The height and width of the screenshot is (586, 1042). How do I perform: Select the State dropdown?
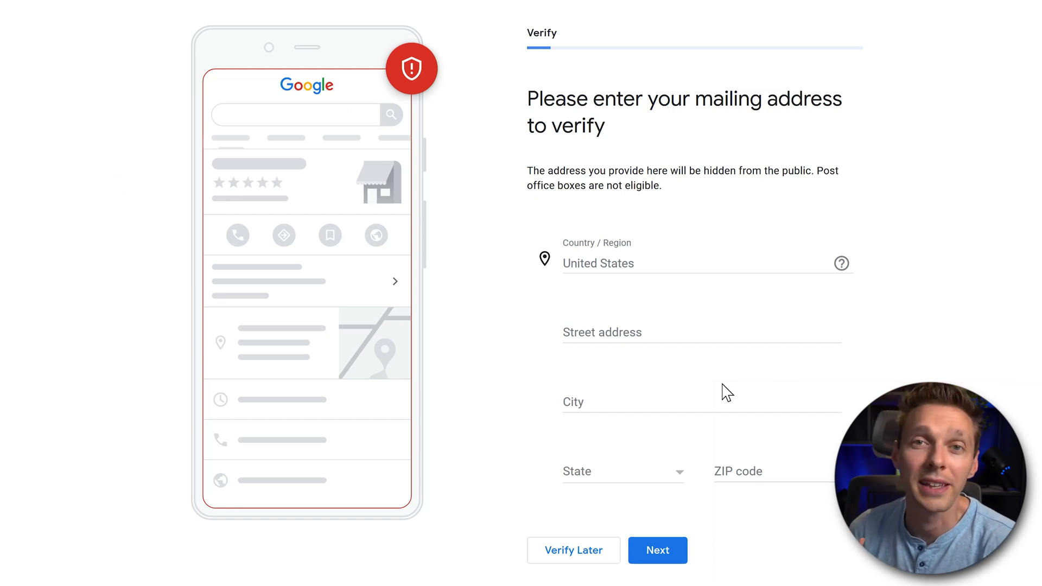click(x=622, y=471)
